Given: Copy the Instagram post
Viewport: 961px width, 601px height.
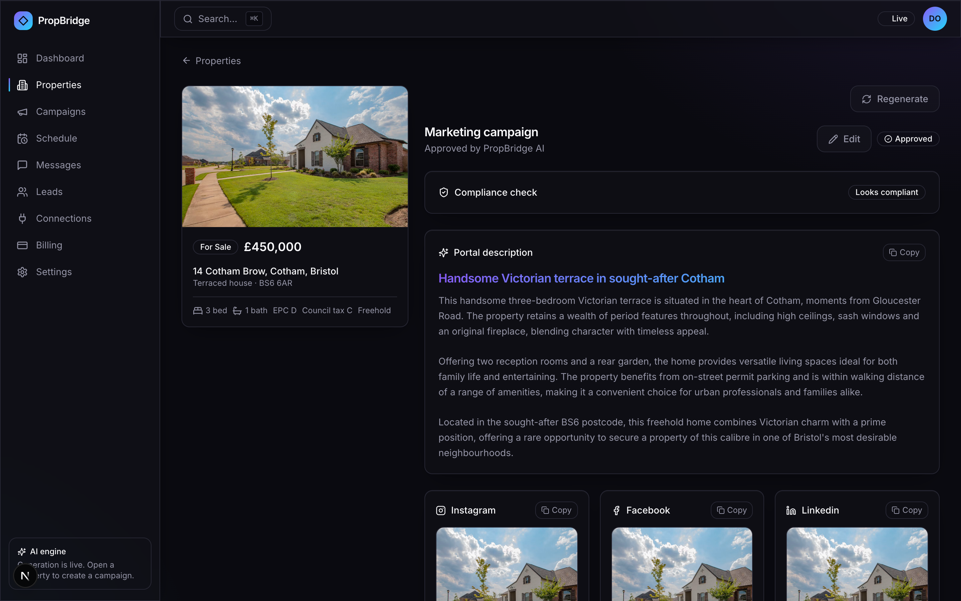Looking at the screenshot, I should (x=556, y=510).
